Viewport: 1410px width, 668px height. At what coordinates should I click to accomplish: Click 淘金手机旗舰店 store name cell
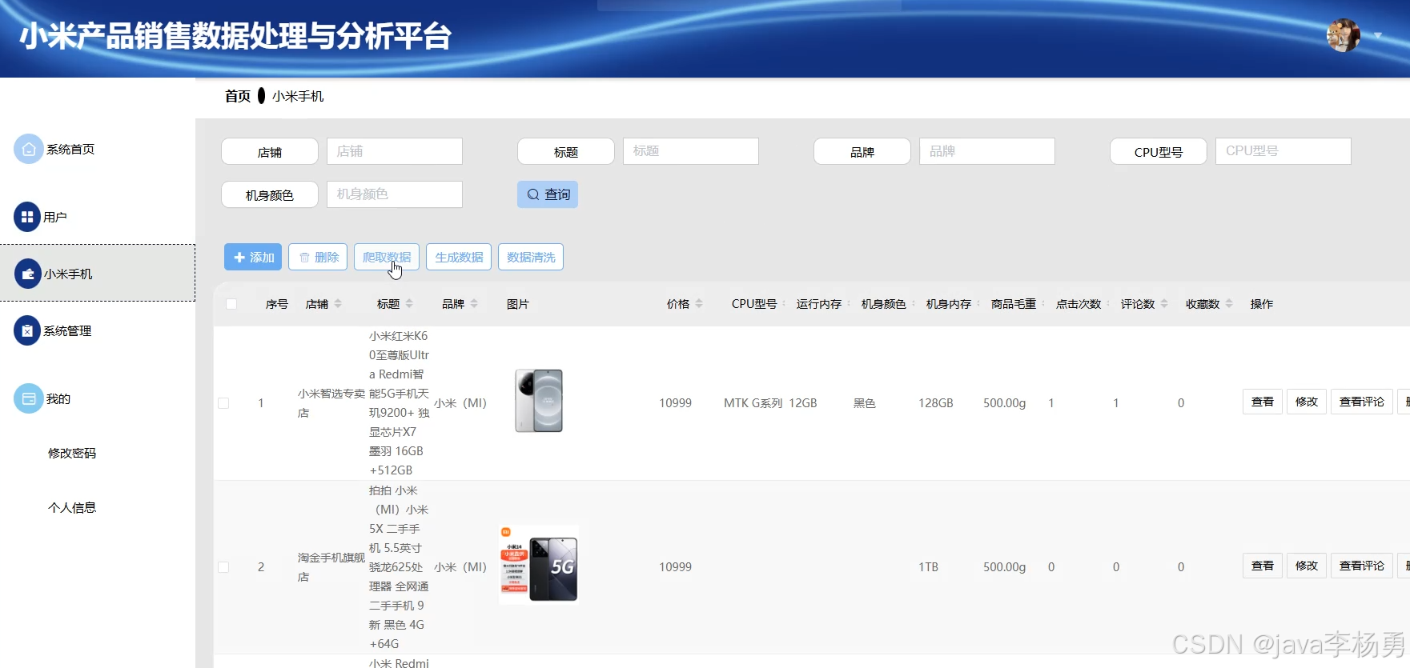[x=331, y=567]
